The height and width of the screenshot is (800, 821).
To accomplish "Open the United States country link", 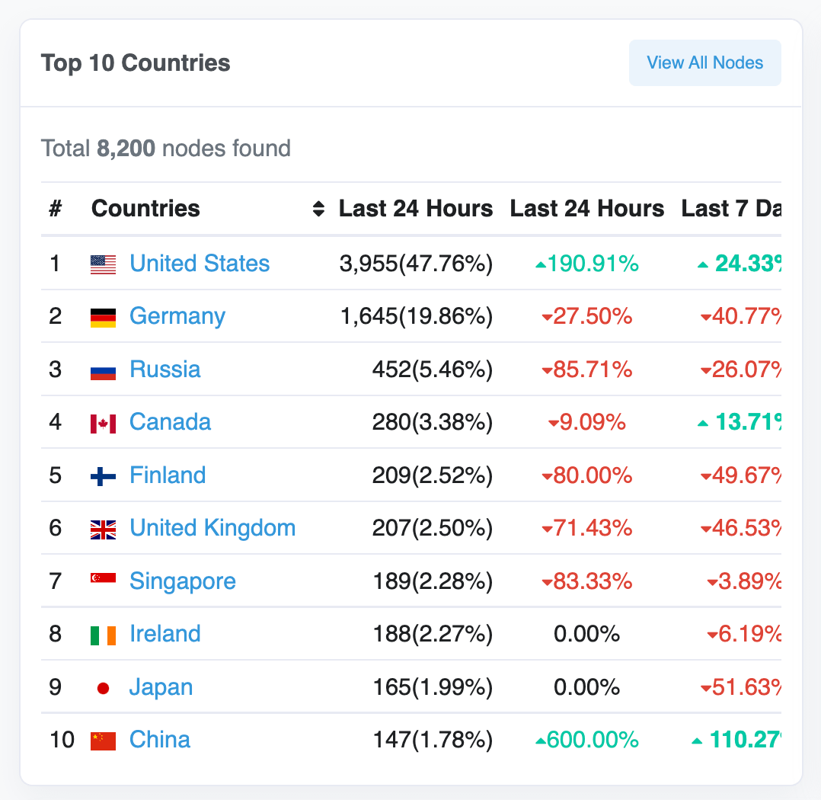I will coord(200,264).
